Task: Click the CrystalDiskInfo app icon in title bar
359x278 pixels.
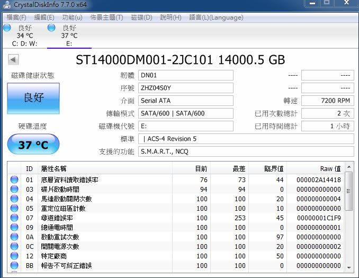Action: (6, 5)
